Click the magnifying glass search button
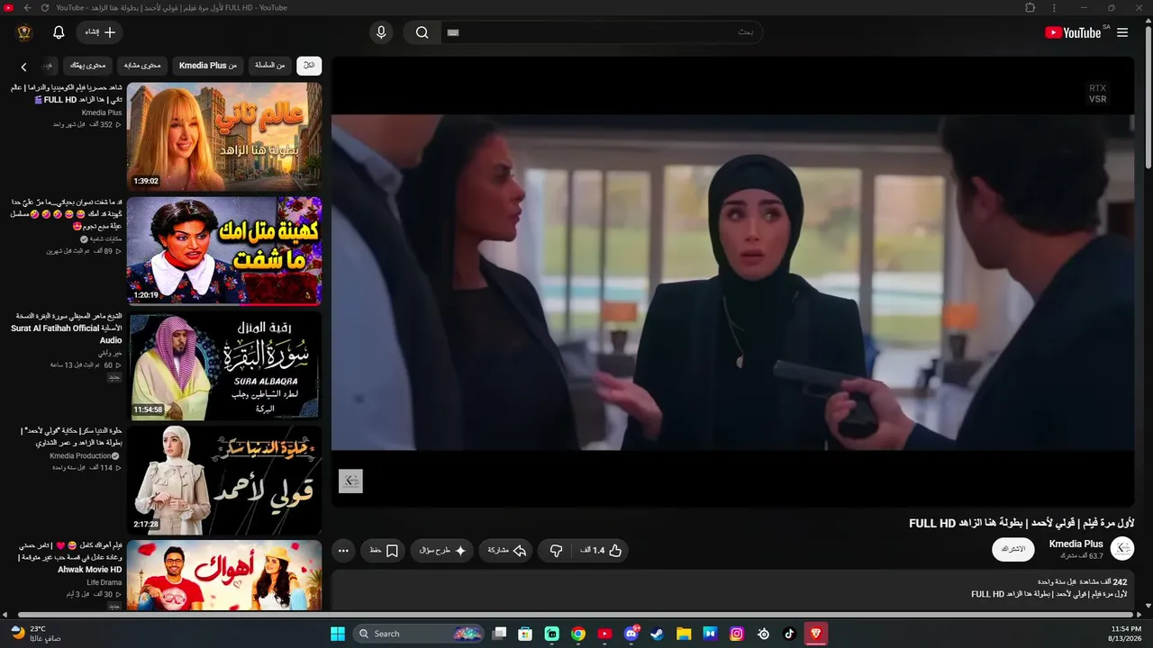This screenshot has width=1153, height=648. (x=422, y=32)
